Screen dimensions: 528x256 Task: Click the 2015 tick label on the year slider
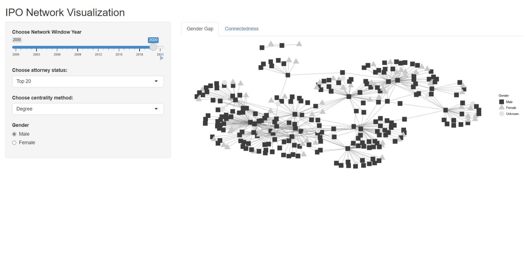point(119,55)
